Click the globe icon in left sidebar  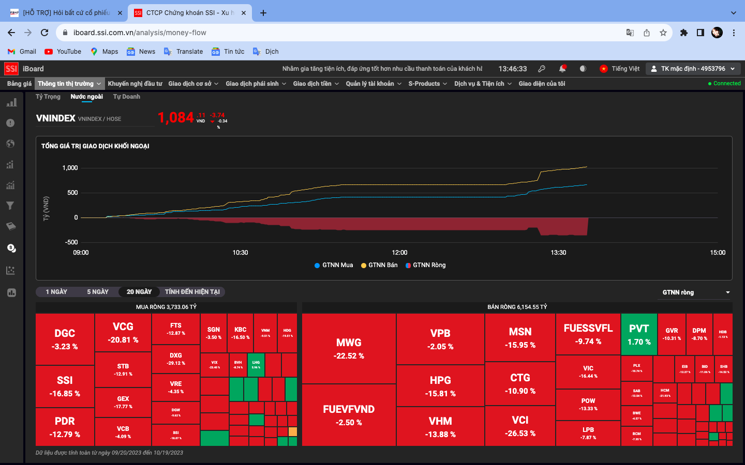[10, 144]
